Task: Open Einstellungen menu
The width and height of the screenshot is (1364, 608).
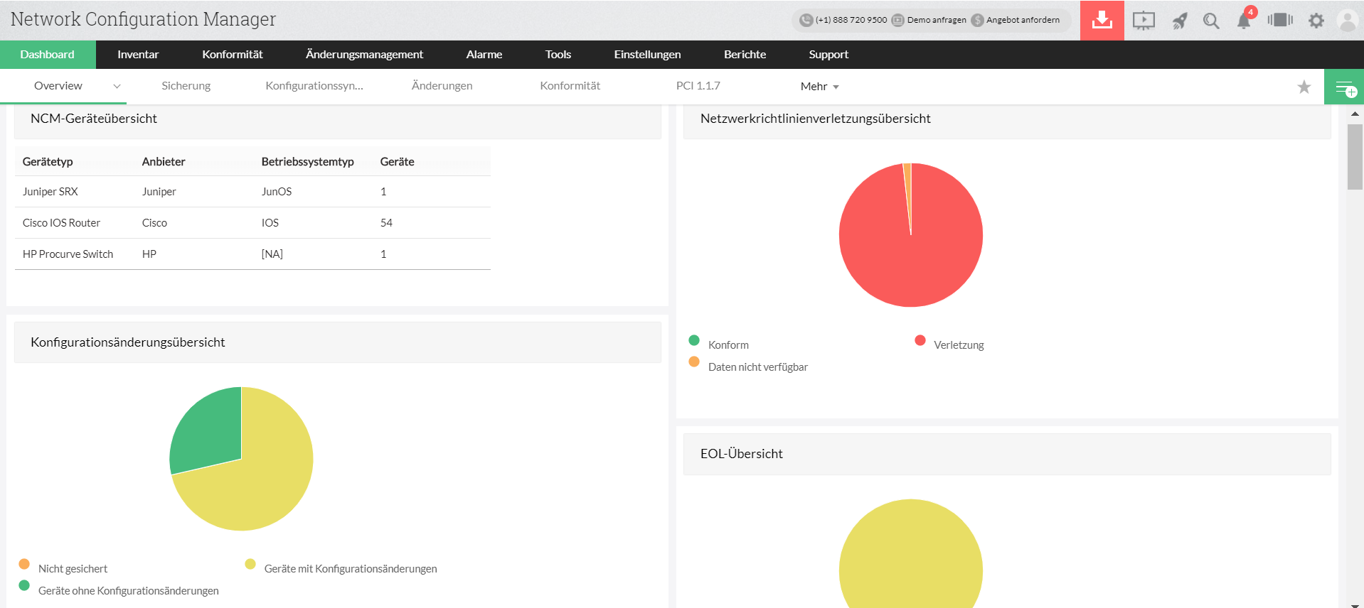Action: pyautogui.click(x=647, y=55)
